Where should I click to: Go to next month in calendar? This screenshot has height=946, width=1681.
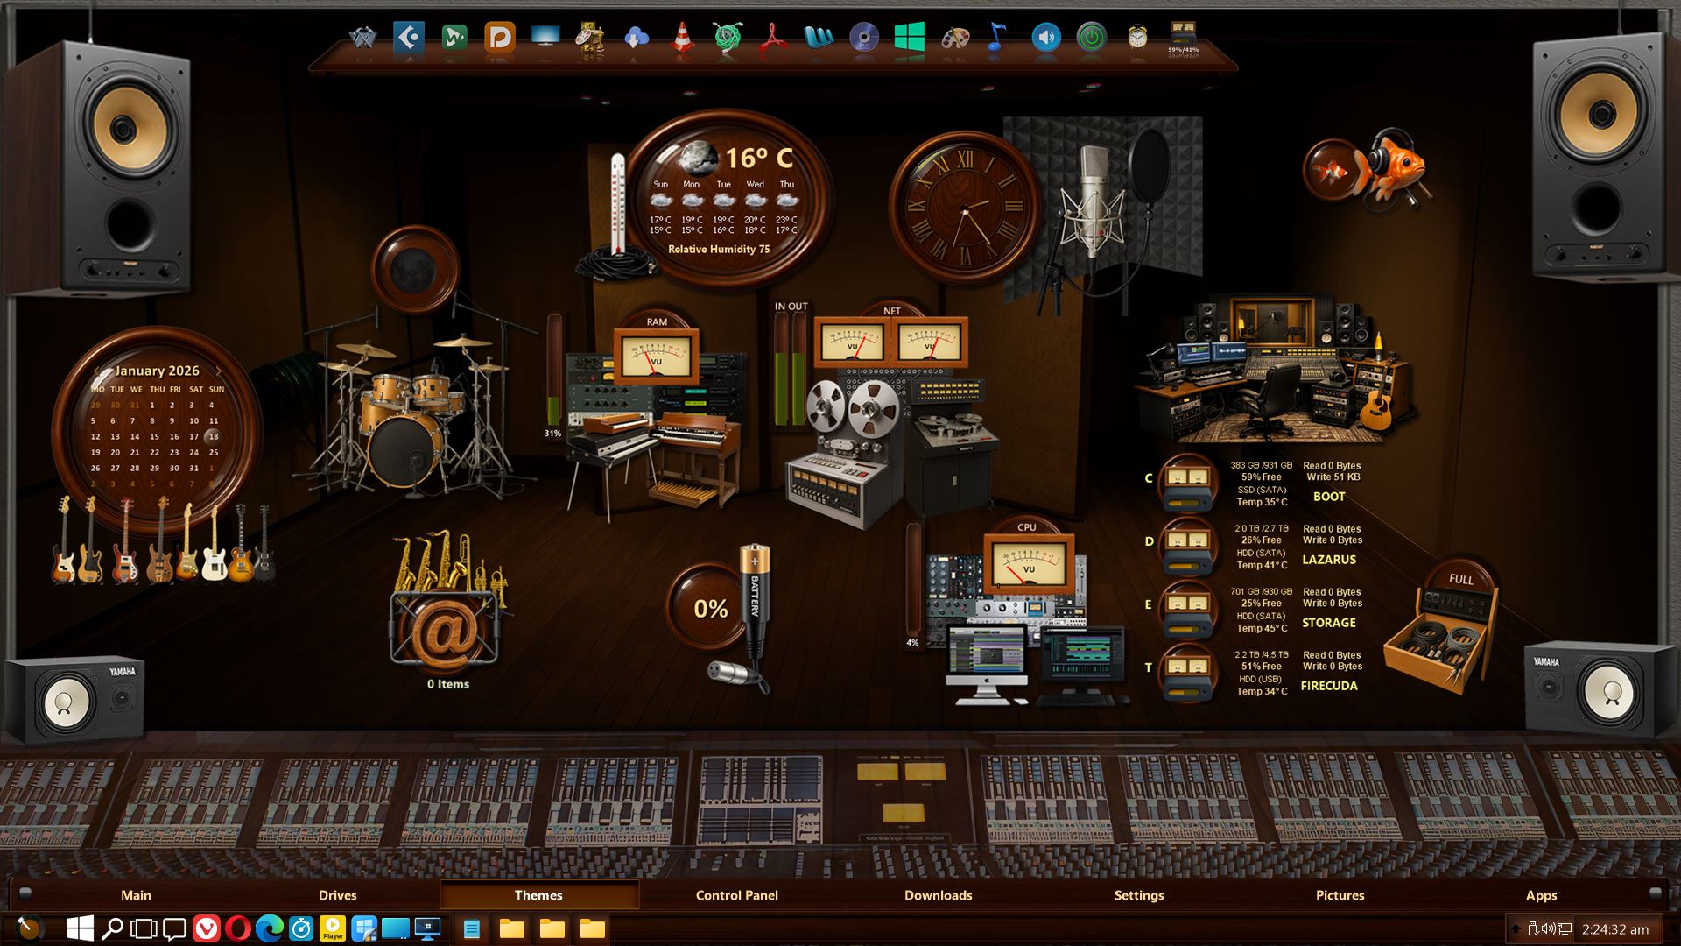pos(219,371)
